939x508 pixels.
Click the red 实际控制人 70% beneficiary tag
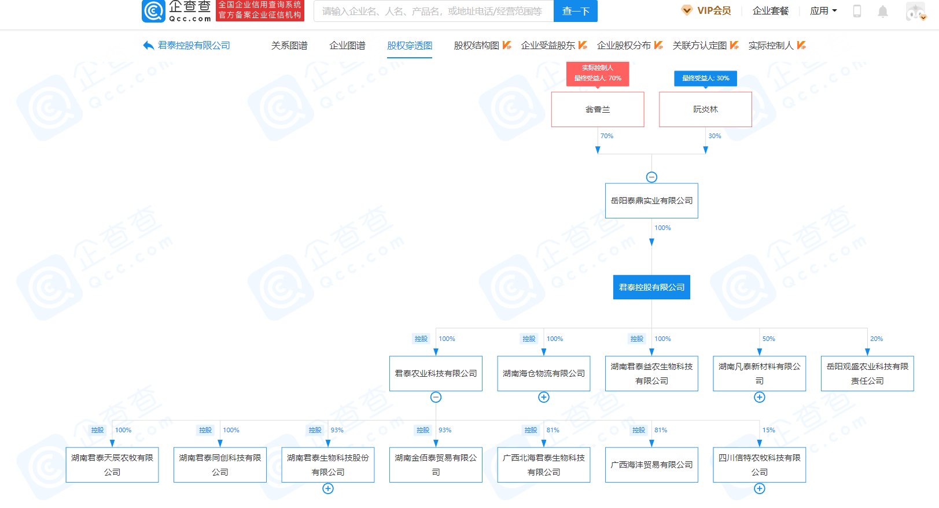[598, 73]
